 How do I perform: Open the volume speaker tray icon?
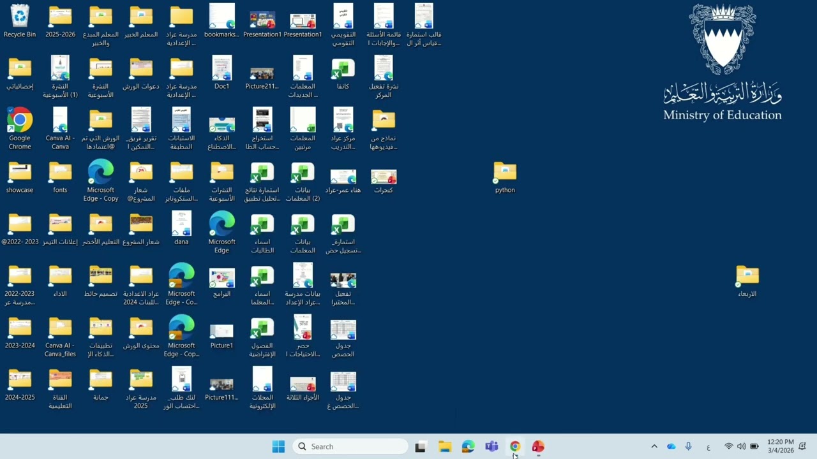(x=741, y=446)
